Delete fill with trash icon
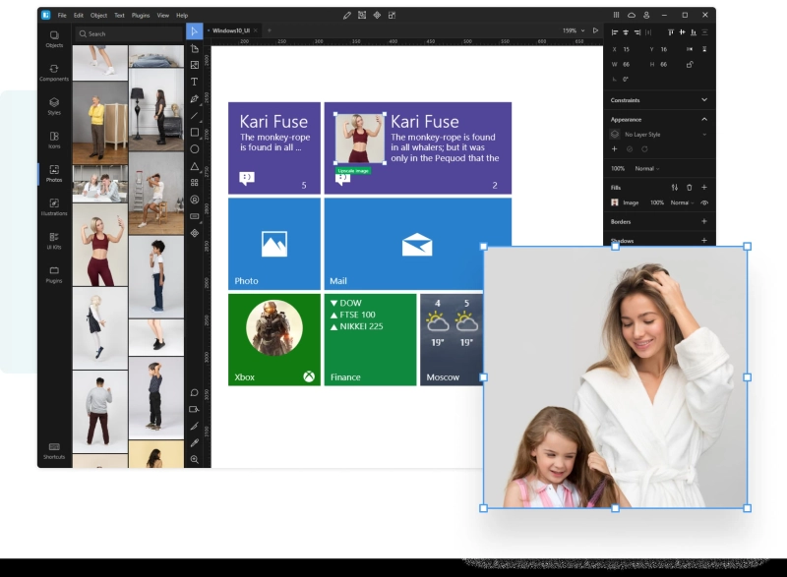 click(690, 188)
